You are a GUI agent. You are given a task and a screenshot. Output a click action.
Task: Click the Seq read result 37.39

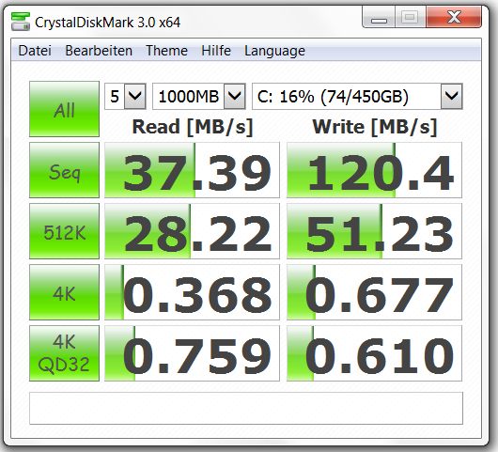pos(192,170)
